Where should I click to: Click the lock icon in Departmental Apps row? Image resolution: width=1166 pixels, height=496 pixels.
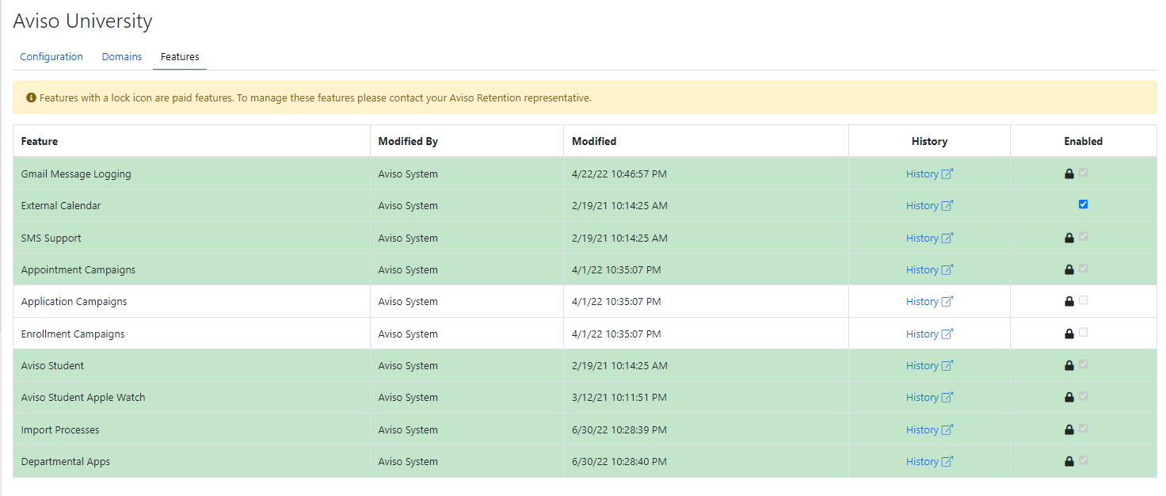pos(1069,461)
